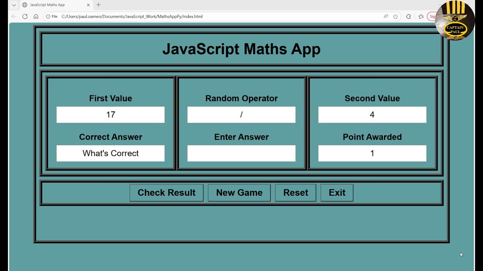Click the Exit button

(x=337, y=193)
